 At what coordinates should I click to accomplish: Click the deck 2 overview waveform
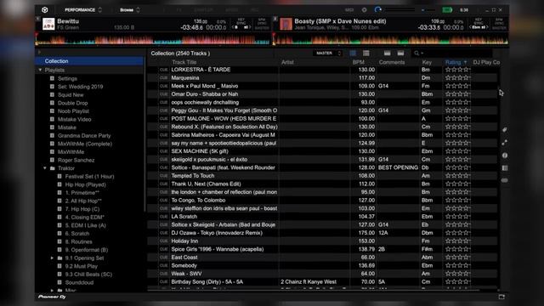pos(391,39)
